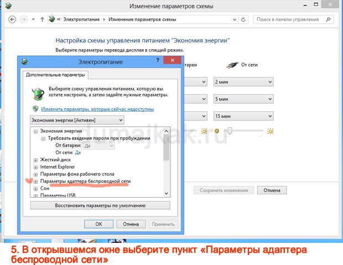The height and width of the screenshot is (265, 343).
Task: Click Сохранить изменения button
Action: (x=224, y=190)
